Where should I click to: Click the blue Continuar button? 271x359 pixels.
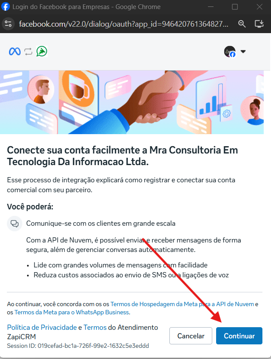click(x=239, y=336)
